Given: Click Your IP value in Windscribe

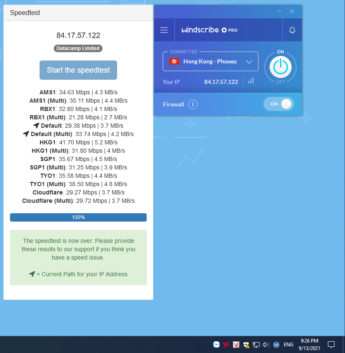Looking at the screenshot, I should click(221, 82).
